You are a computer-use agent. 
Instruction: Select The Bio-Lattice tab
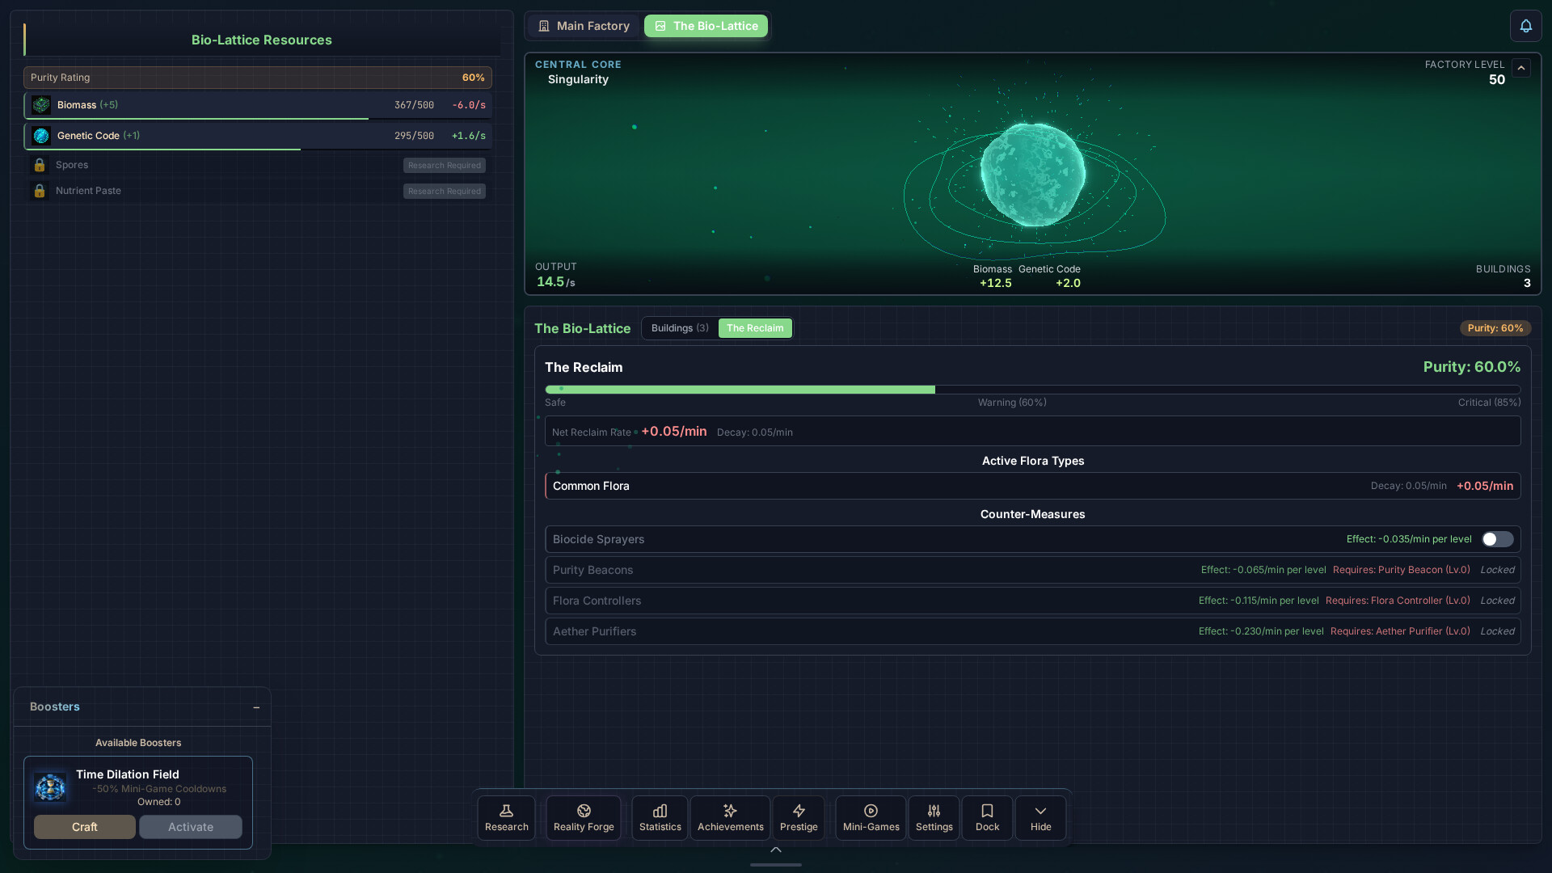(x=706, y=26)
